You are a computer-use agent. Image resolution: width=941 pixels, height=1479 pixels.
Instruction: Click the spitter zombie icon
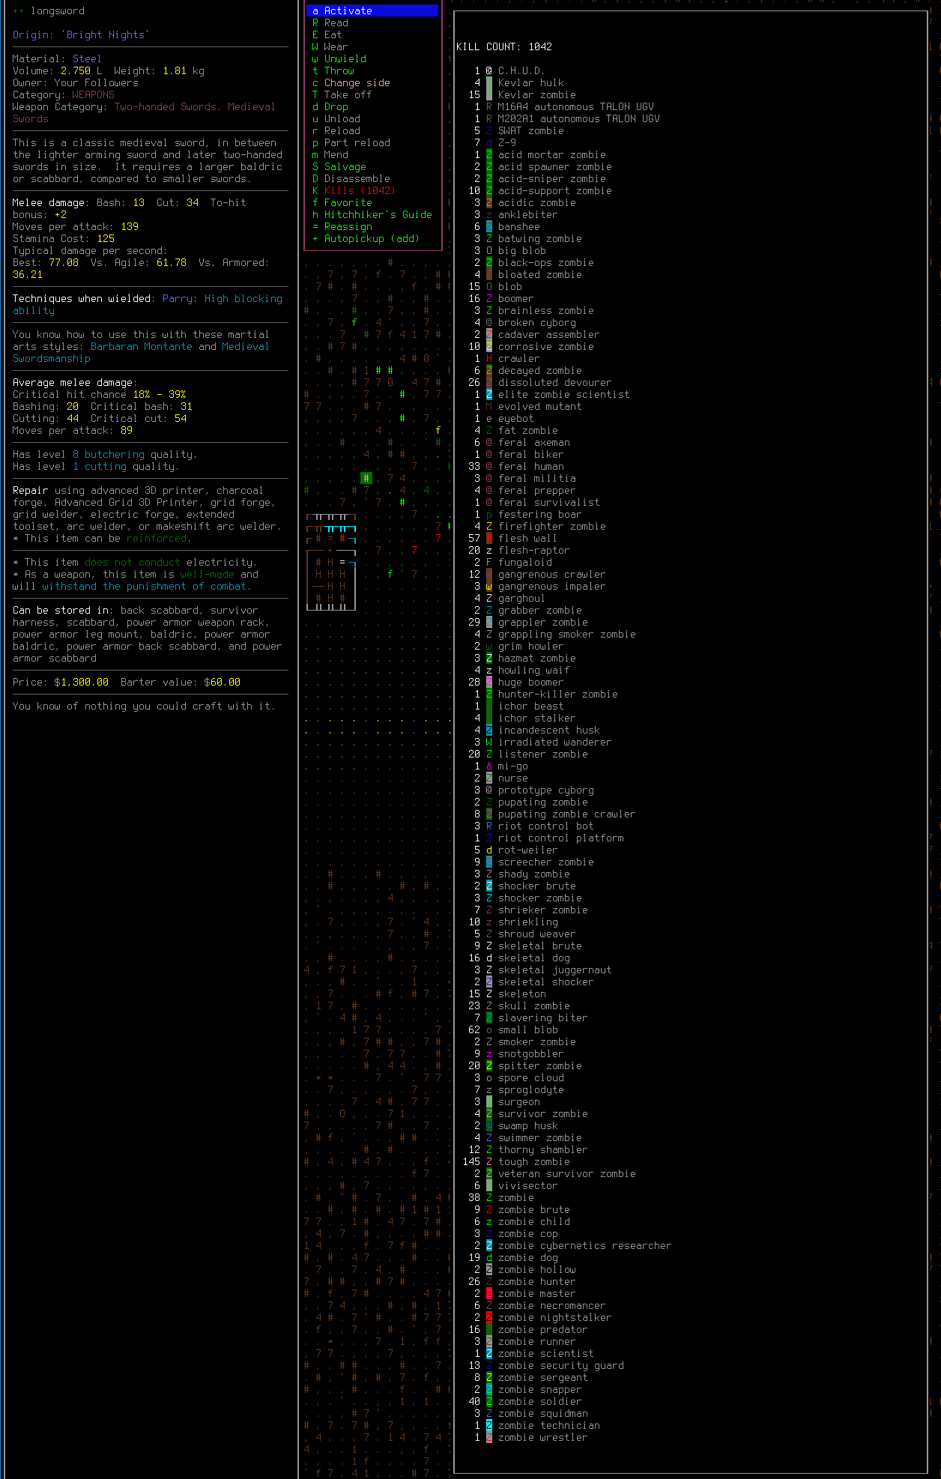click(x=489, y=1065)
